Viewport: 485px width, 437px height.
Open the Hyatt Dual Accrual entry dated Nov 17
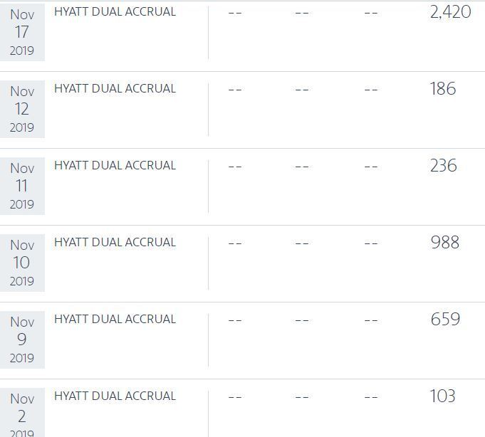pyautogui.click(x=115, y=12)
